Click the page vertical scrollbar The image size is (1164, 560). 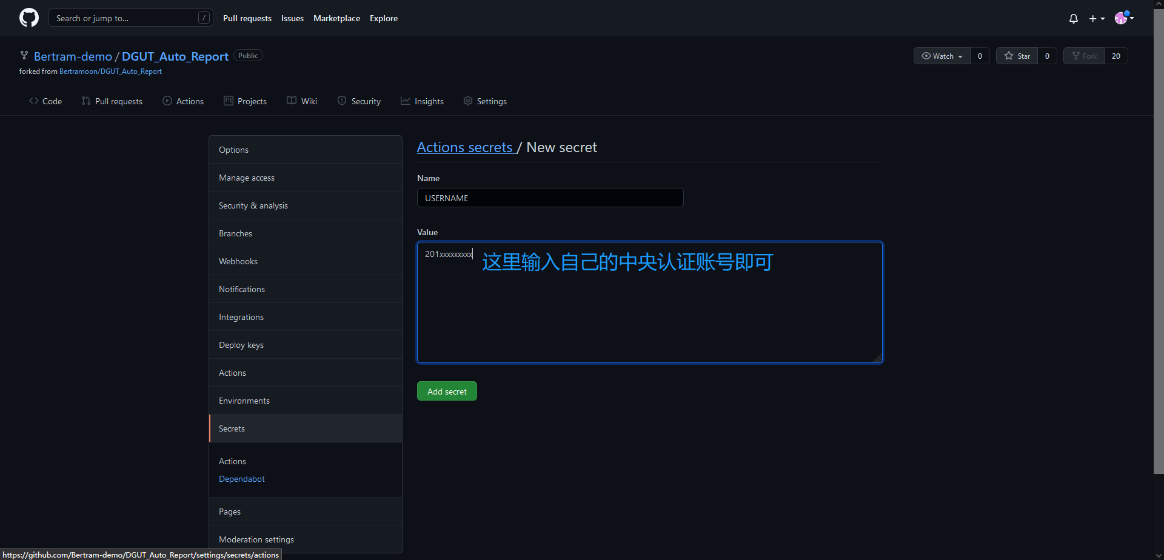coord(1159,241)
